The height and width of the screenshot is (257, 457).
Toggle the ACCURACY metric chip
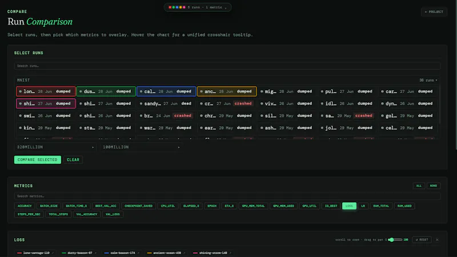[25, 206]
